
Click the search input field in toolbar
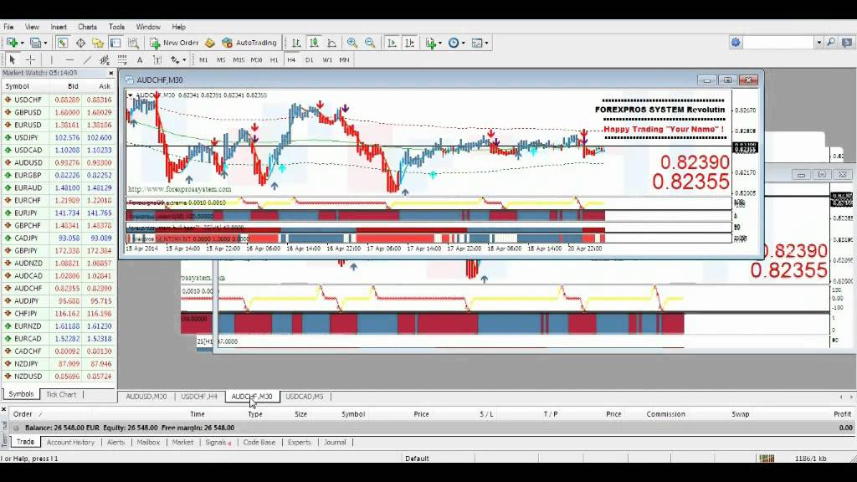point(778,42)
